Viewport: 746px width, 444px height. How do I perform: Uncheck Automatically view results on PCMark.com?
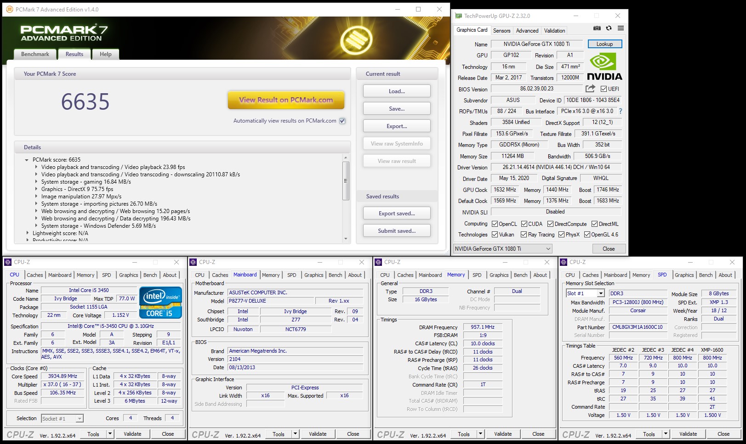click(342, 121)
